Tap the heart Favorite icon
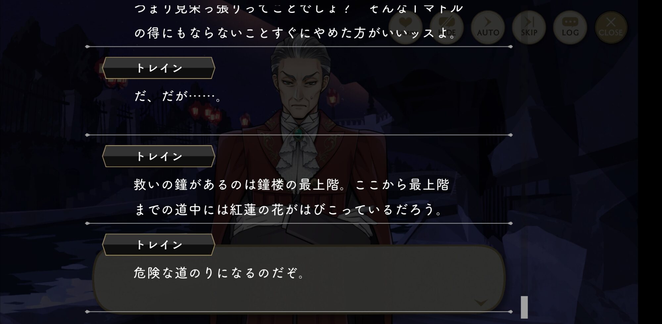 405,27
